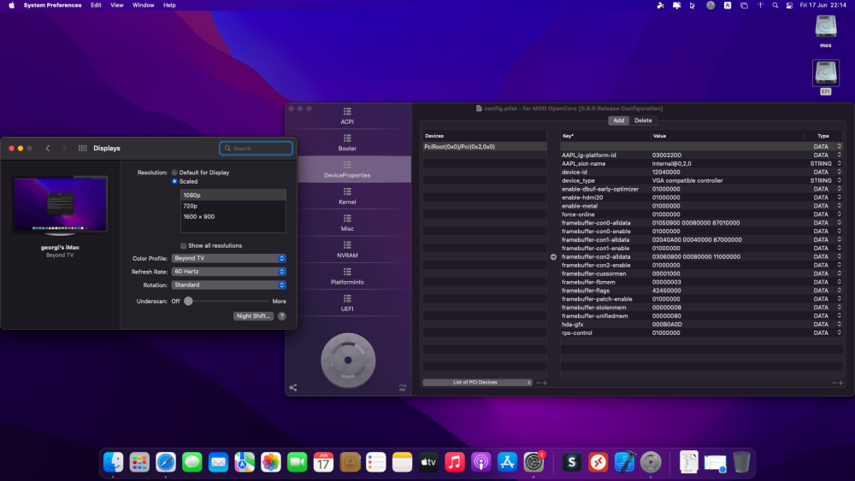Image resolution: width=855 pixels, height=481 pixels.
Task: Show all preferences grid icon
Action: [x=83, y=148]
